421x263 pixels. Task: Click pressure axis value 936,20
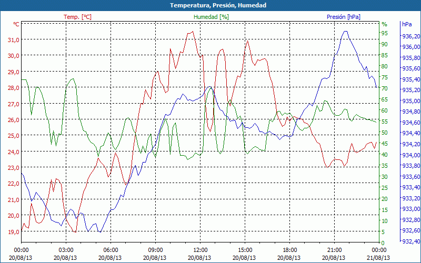(x=411, y=36)
